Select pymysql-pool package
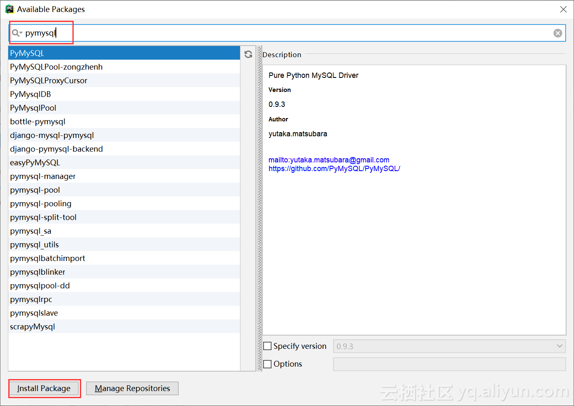 (x=124, y=190)
